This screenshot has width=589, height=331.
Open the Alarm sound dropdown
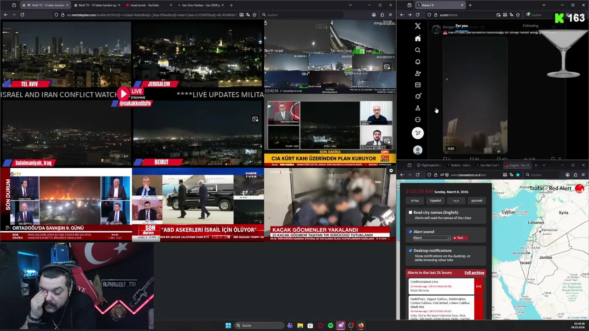coord(431,238)
